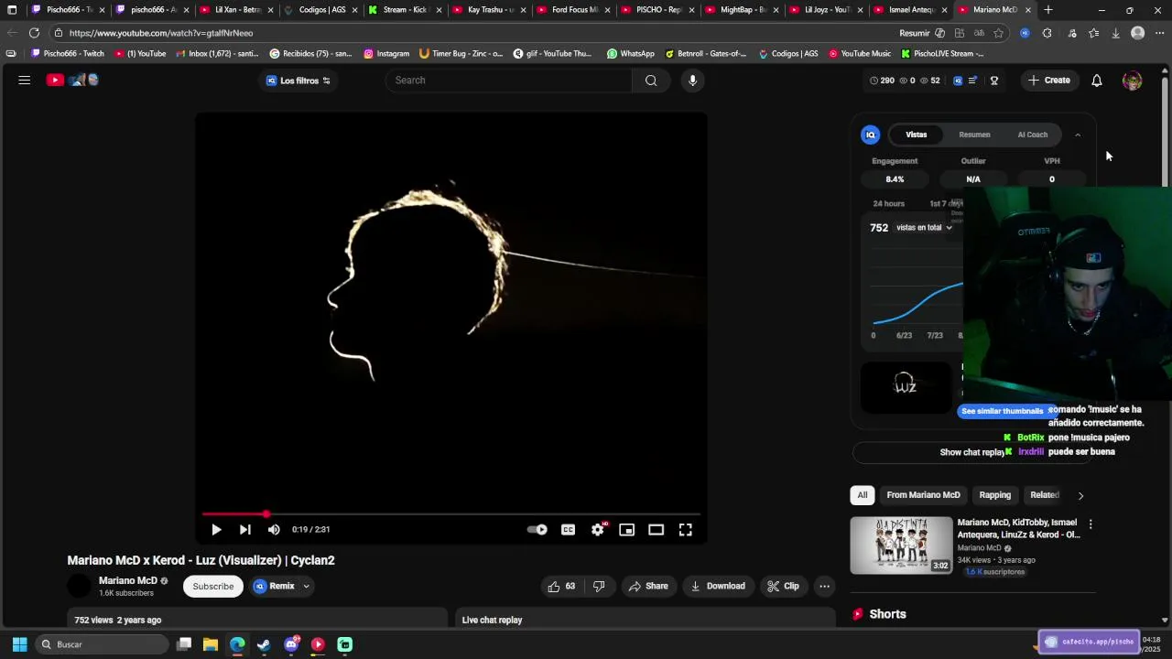Open Steam from taskbar
The image size is (1172, 659).
tap(264, 644)
